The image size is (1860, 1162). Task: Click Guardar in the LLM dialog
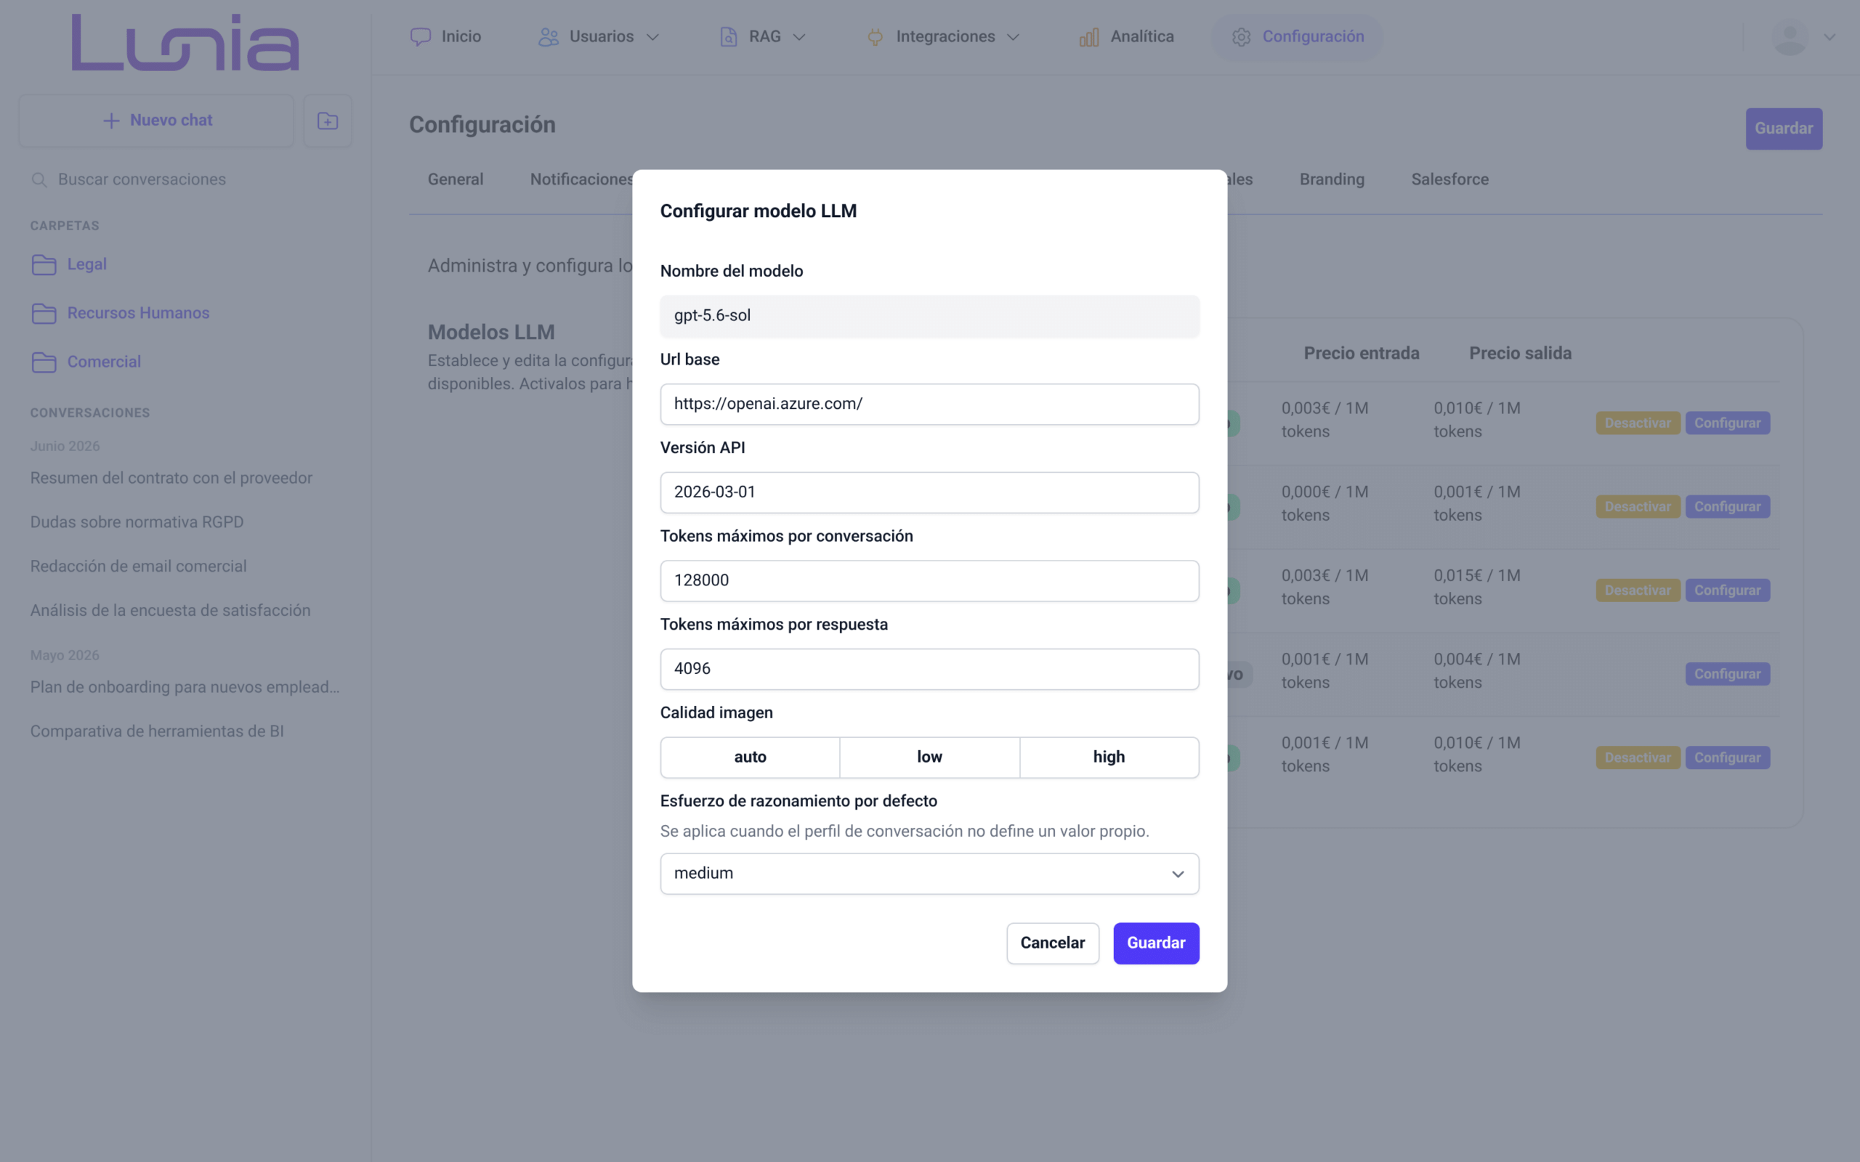1156,943
